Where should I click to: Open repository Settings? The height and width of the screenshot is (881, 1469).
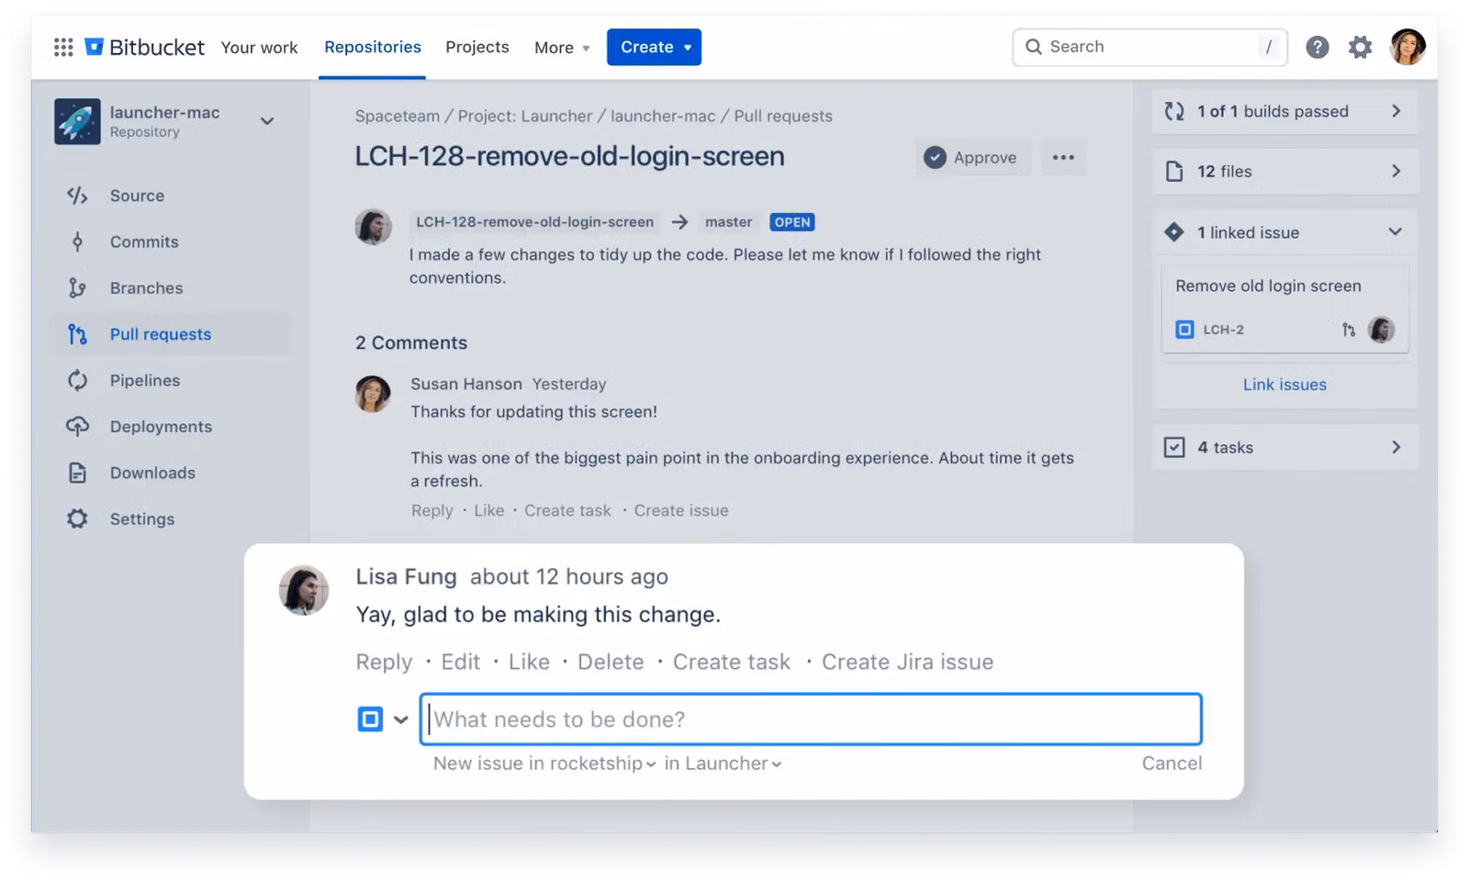coord(141,519)
